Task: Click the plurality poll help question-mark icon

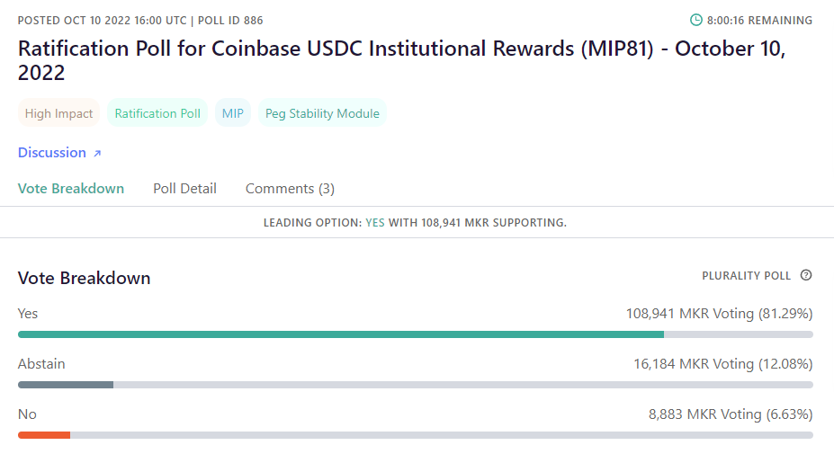Action: 806,275
